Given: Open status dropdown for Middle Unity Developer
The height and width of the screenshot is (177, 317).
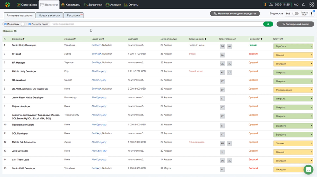Looking at the screenshot, I should coord(293,73).
